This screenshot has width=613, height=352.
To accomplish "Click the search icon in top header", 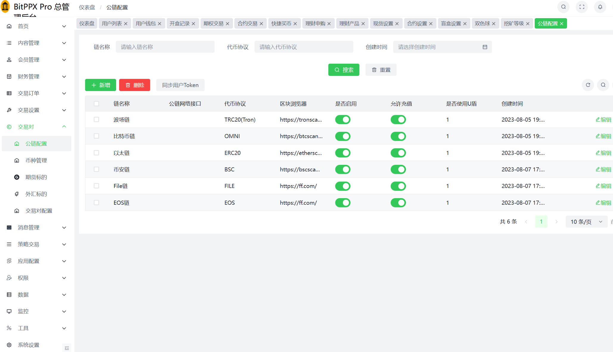I will (x=563, y=7).
